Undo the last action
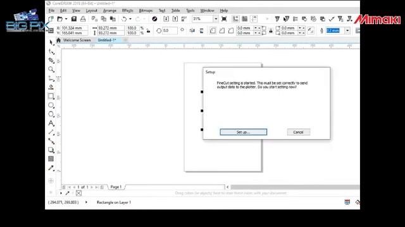This screenshot has width=405, height=227. [x=124, y=19]
